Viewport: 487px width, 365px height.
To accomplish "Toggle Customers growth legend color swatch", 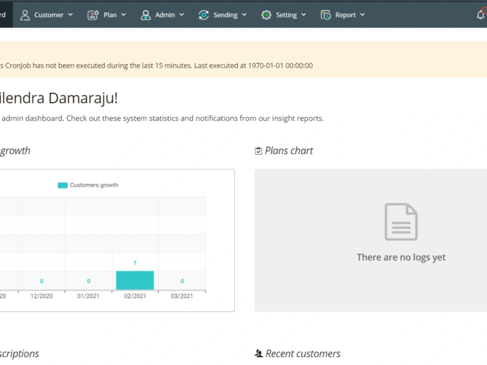I will point(62,185).
